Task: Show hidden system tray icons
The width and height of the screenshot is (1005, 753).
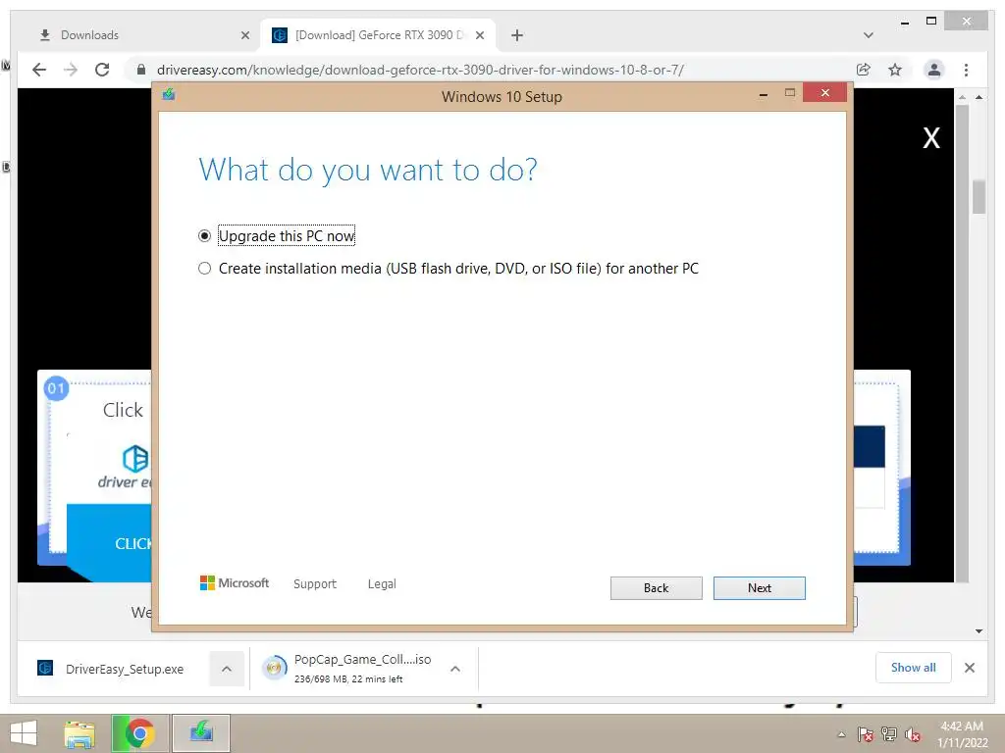Action: (841, 734)
